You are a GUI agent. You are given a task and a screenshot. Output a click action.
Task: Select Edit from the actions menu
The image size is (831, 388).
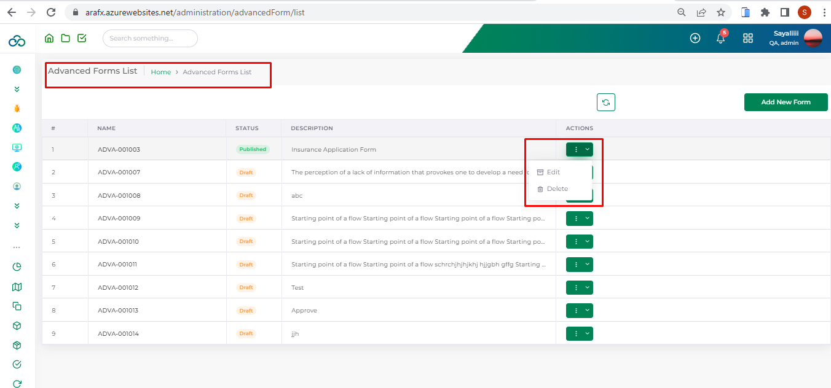(553, 173)
